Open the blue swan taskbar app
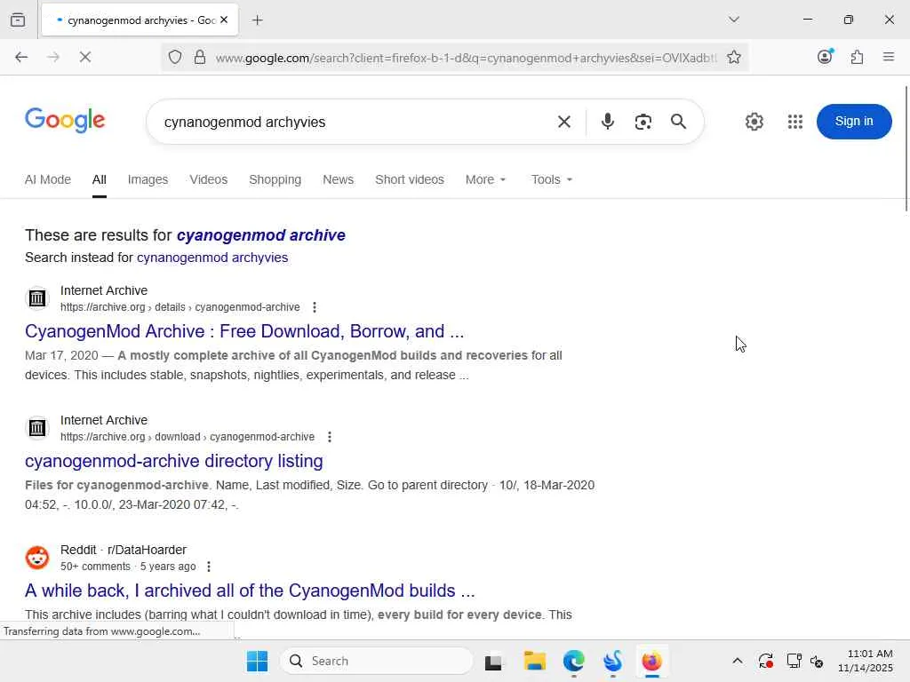910x682 pixels. [x=613, y=661]
